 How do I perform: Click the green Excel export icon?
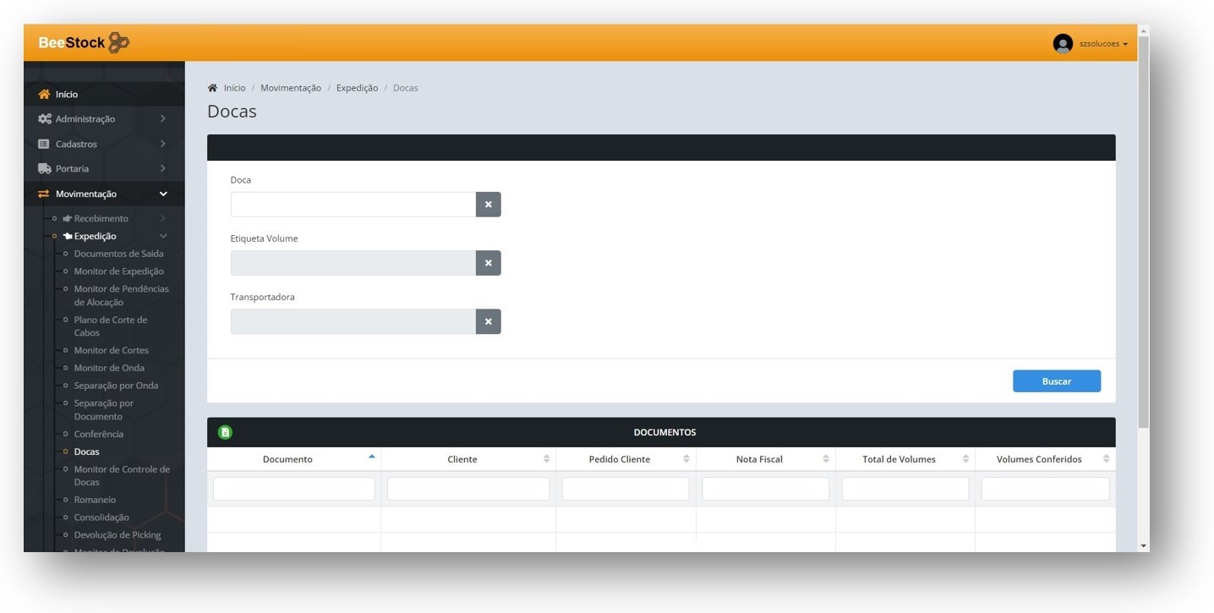(x=225, y=432)
